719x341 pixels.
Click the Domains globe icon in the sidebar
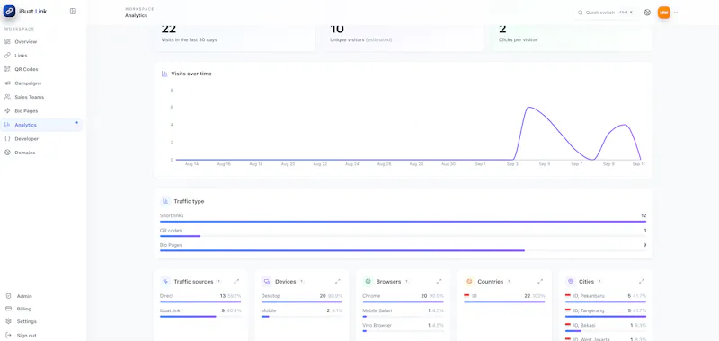7,153
